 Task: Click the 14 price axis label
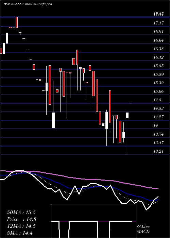point(156,125)
